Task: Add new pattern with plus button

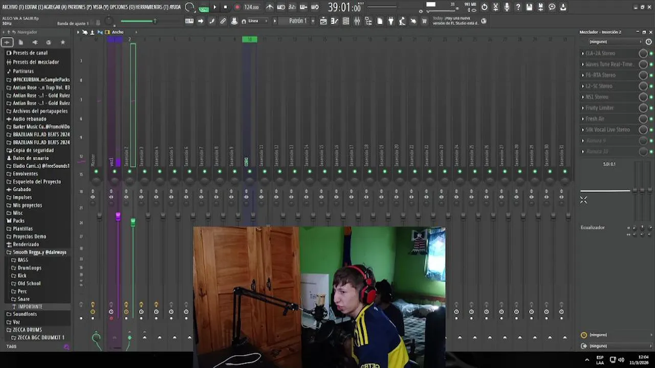Action: click(312, 21)
